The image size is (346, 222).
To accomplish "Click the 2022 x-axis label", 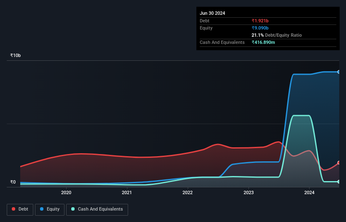I will tap(188, 192).
